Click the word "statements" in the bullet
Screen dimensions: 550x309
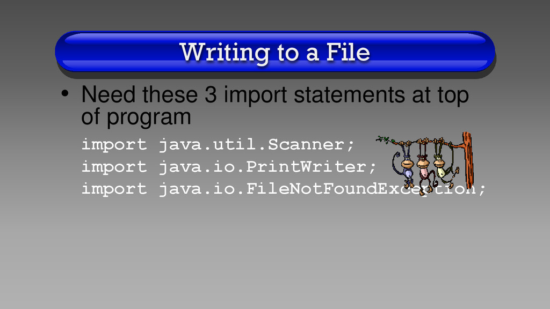(349, 95)
